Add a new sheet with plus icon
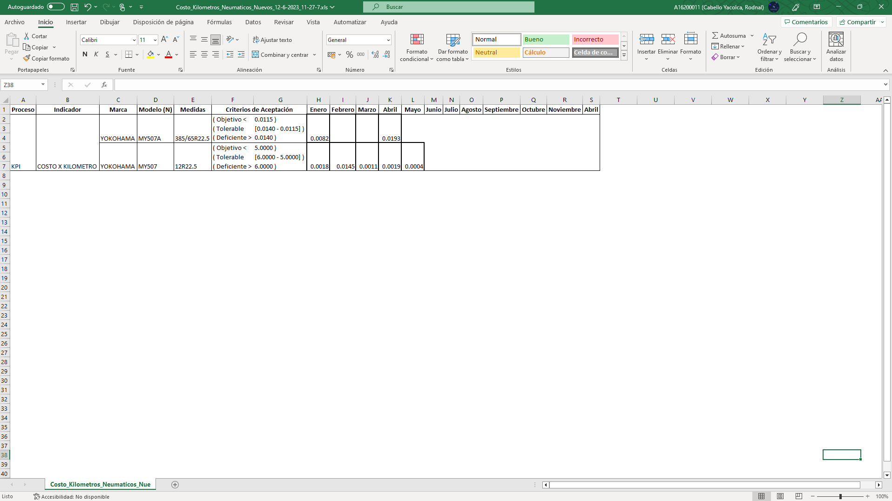 point(175,485)
